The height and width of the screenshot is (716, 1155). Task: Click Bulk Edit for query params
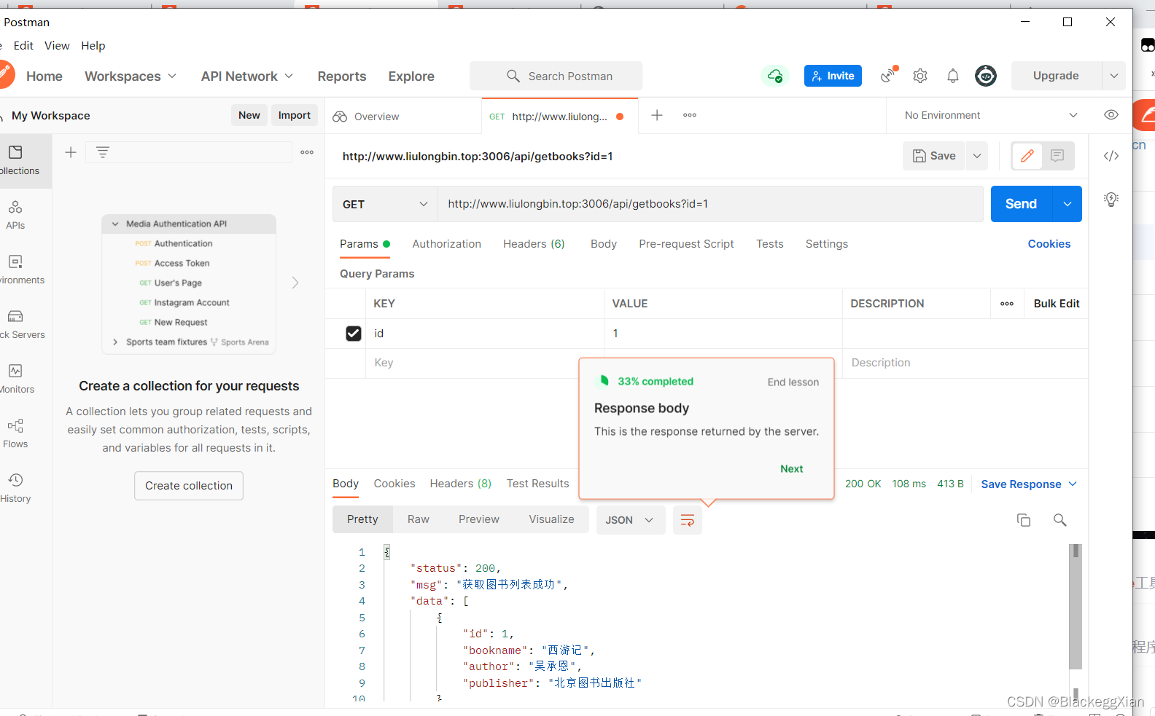(x=1057, y=304)
